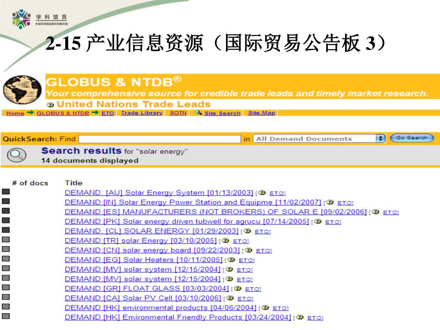Click relevance bar icon for IN Solar Energy Power Station
Image resolution: width=440 pixels, height=330 pixels.
[6, 201]
